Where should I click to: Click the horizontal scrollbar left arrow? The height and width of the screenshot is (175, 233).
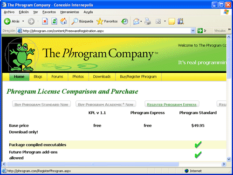[x=4, y=164]
